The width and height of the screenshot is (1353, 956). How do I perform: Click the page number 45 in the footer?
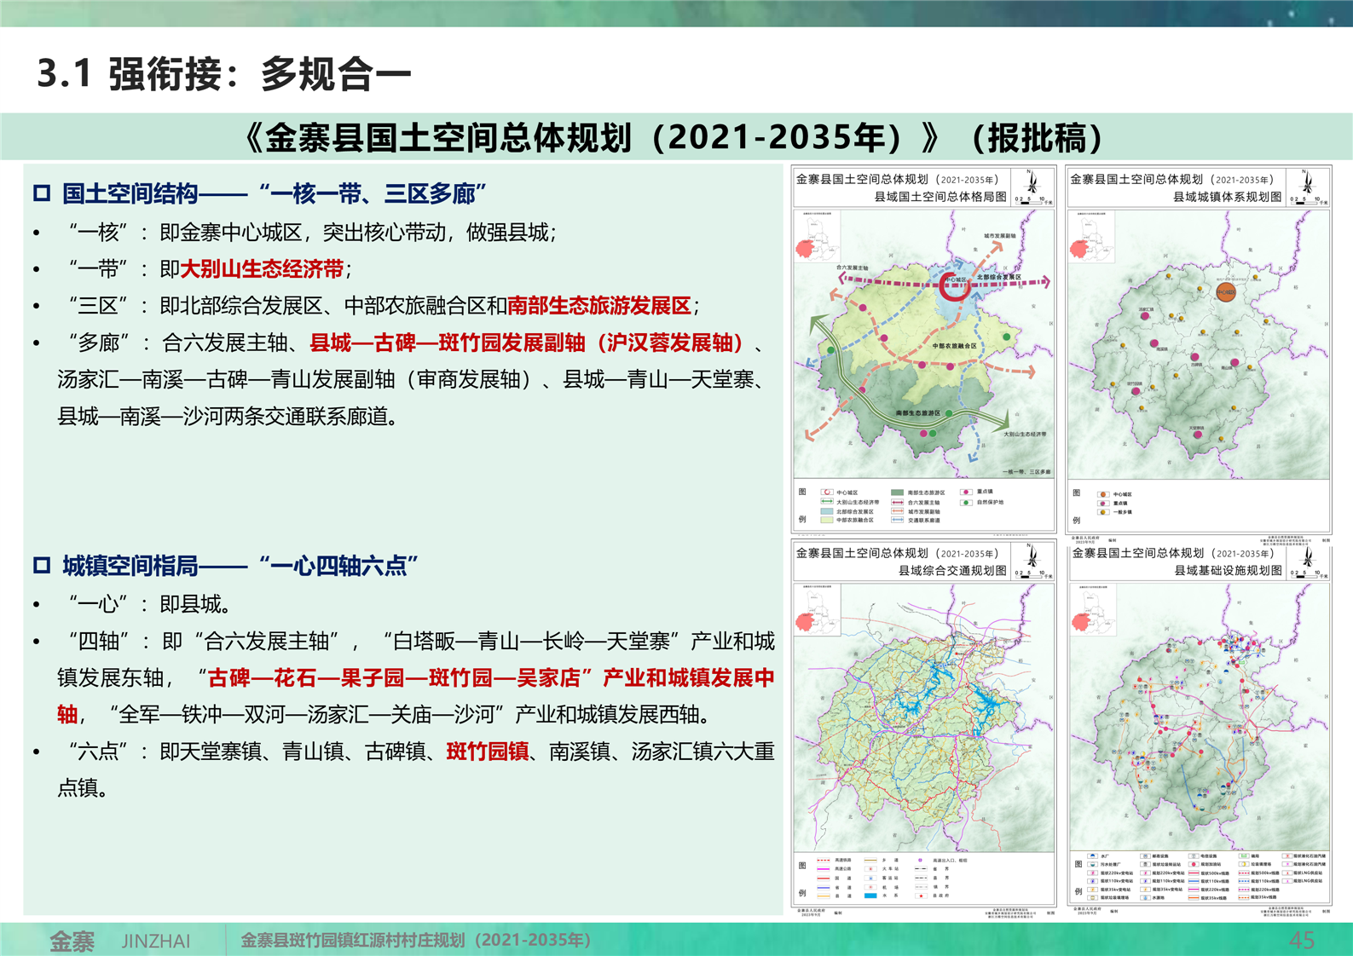[1302, 940]
